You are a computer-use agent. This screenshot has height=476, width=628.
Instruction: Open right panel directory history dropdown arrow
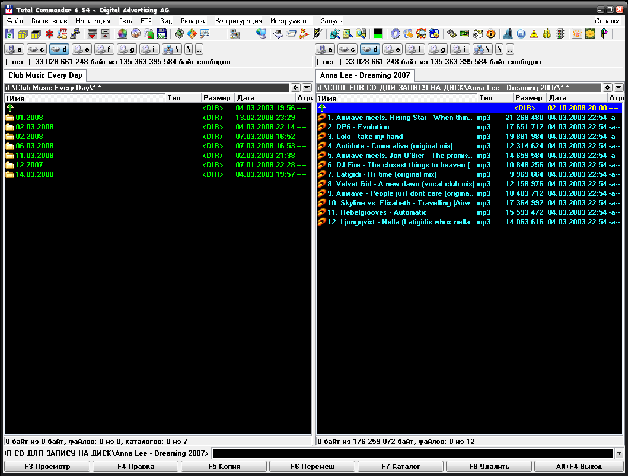coord(619,88)
